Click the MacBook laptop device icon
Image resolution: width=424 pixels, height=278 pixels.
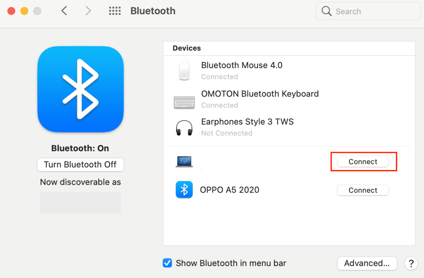tap(184, 162)
